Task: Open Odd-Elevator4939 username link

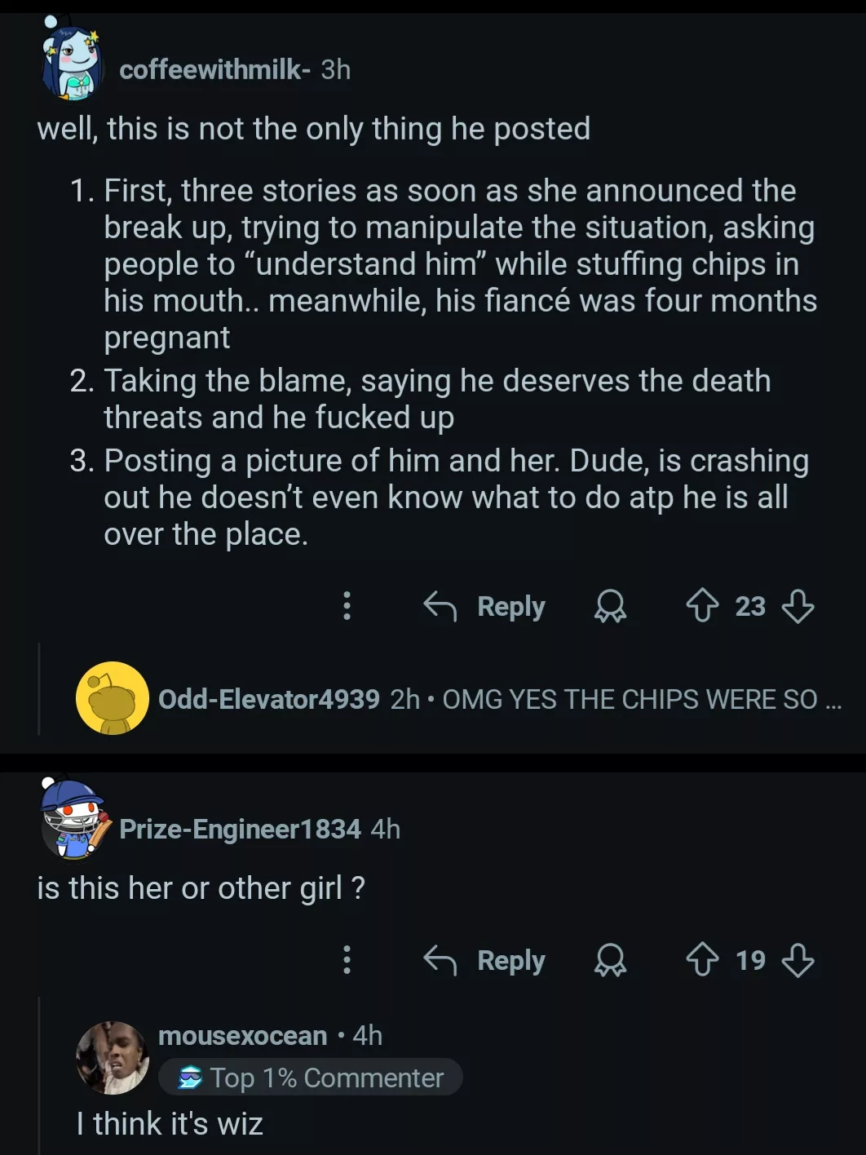Action: (x=268, y=699)
